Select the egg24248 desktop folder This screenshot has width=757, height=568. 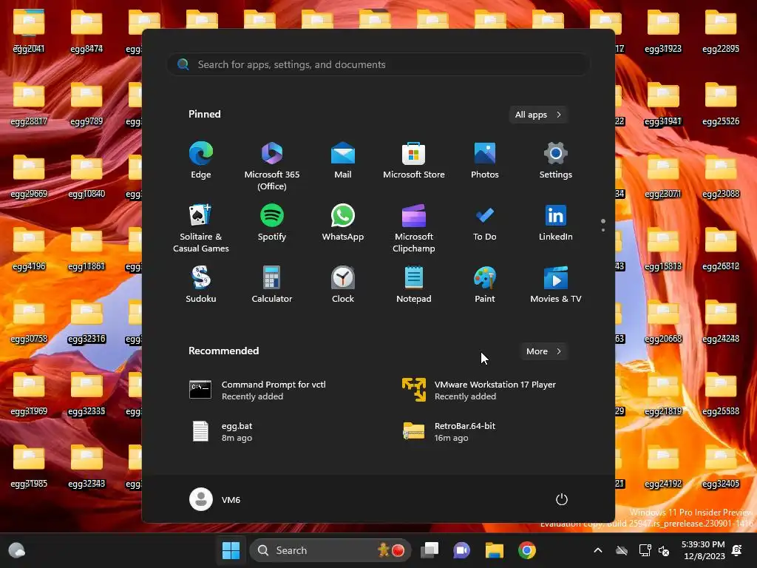point(721,321)
